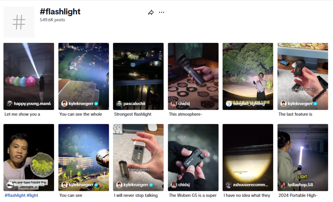The height and width of the screenshot is (202, 333).
Task: Open happy.young.man6 profile avatar
Action: tap(10, 103)
